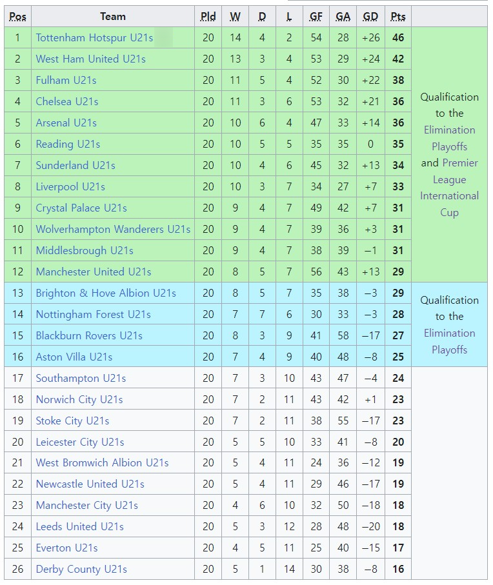Open the Manchester United U21s team link
Image resolution: width=493 pixels, height=585 pixels.
pos(94,272)
